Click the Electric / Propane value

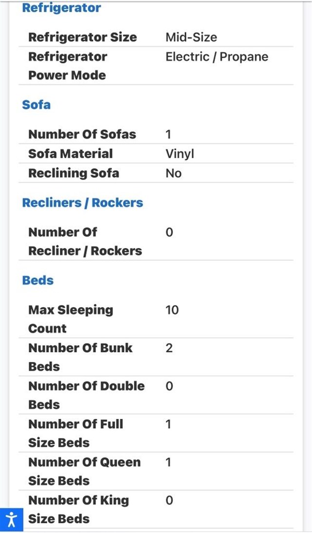tap(216, 57)
